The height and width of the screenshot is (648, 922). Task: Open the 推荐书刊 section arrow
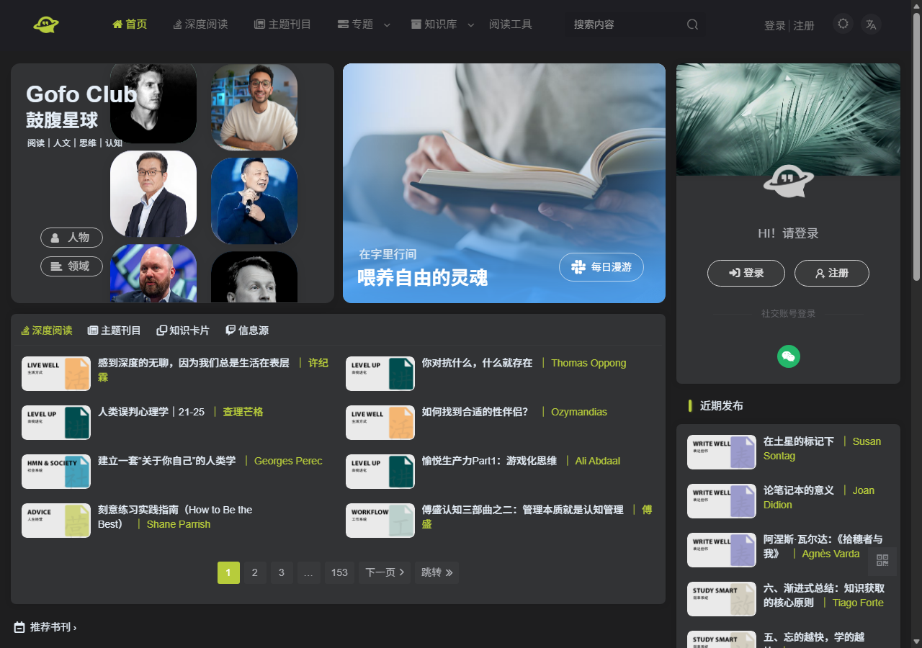(x=74, y=628)
